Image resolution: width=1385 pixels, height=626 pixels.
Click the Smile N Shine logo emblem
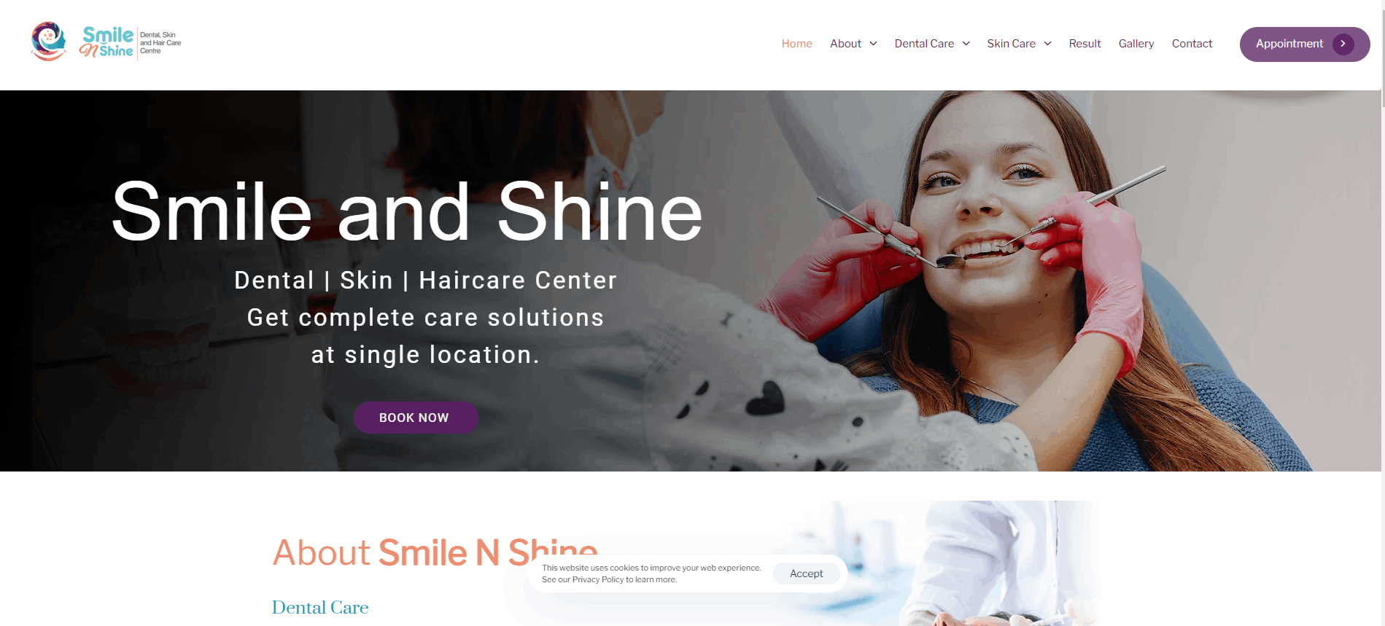[x=48, y=42]
